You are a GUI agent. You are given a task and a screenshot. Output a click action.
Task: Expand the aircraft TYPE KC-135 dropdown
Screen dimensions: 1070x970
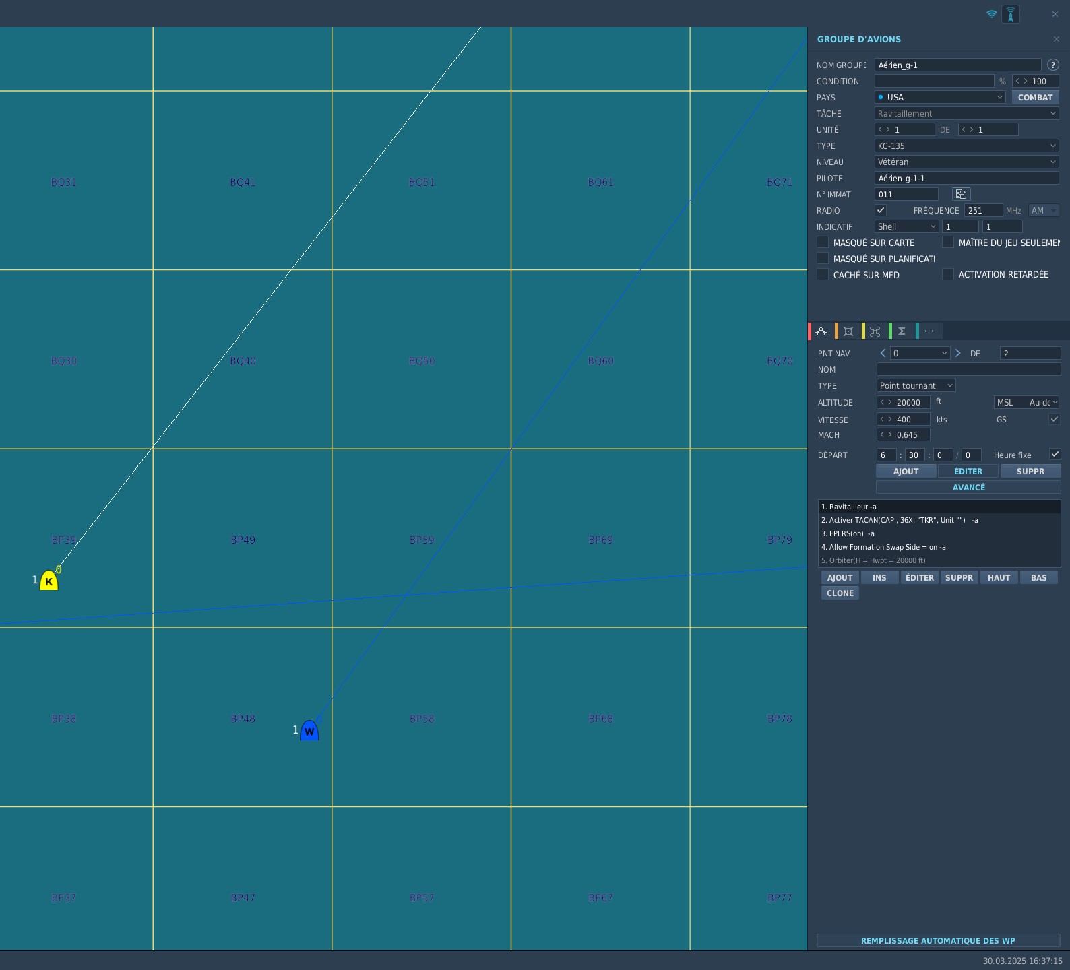967,145
